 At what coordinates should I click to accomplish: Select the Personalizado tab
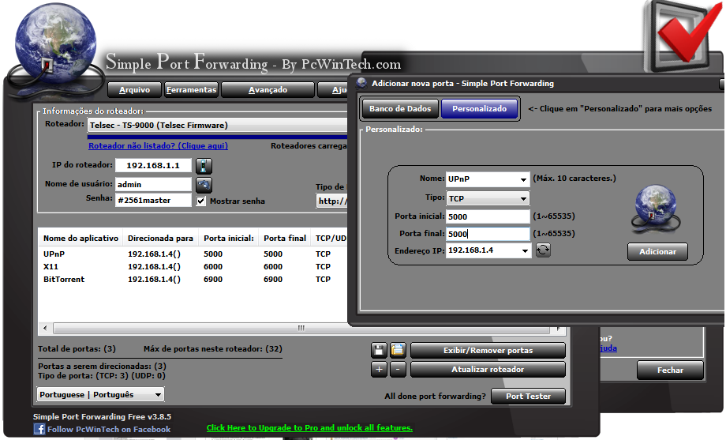(x=479, y=108)
